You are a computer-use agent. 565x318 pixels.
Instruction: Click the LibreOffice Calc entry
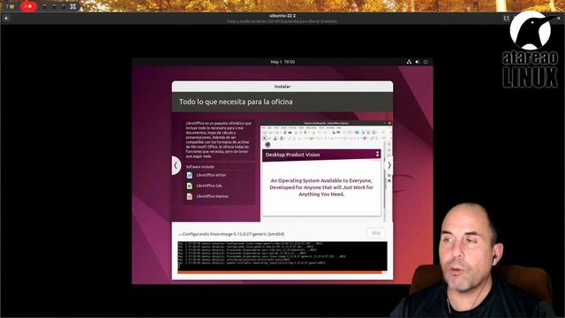click(209, 185)
